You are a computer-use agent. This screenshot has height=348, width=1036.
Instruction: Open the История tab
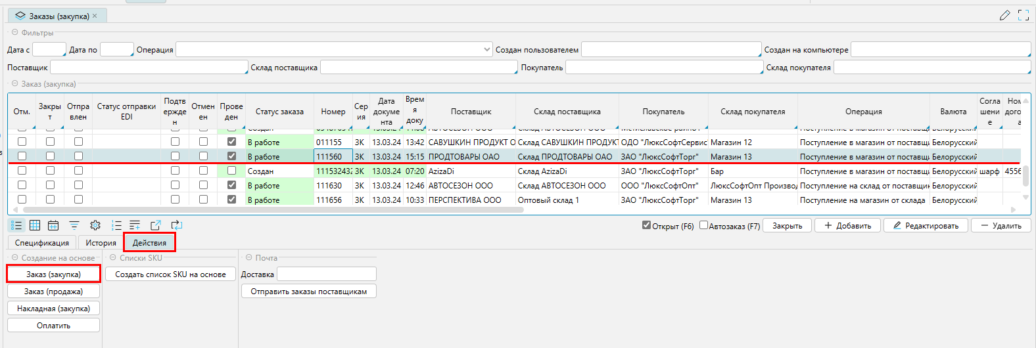coord(101,243)
